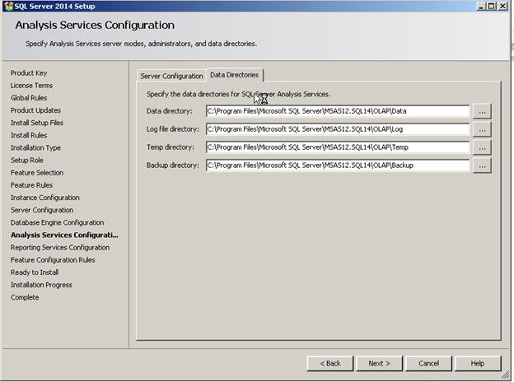Minimize the SQL Server 2014 Setup window
The width and height of the screenshot is (514, 382).
(x=481, y=7)
